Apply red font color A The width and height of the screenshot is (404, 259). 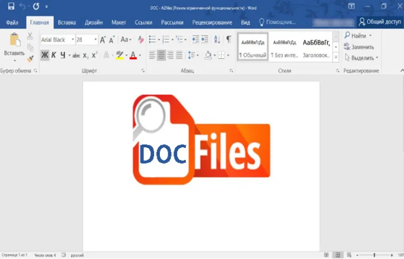tap(133, 55)
